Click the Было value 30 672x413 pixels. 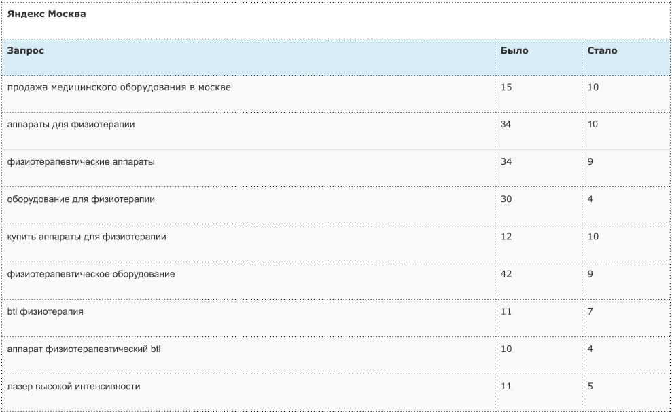506,199
